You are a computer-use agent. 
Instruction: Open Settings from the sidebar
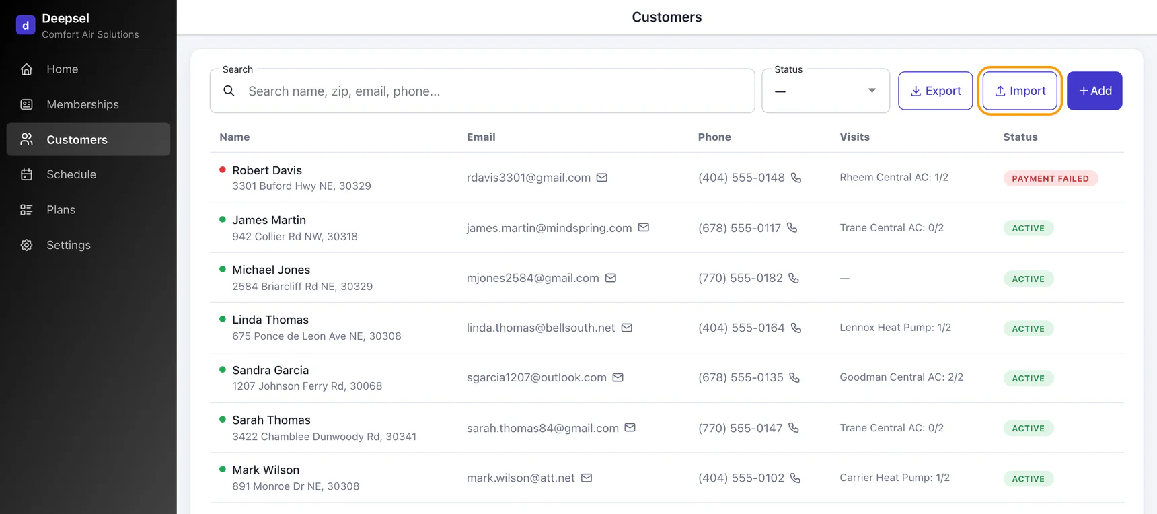[88, 245]
